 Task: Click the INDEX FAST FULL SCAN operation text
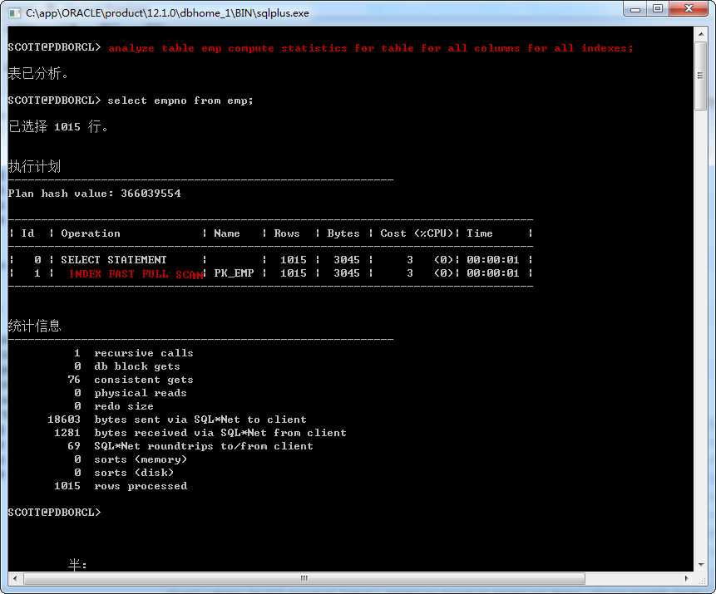point(136,273)
